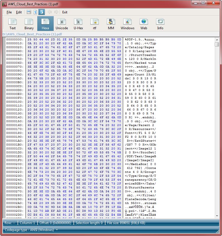
Task: Click Codepage type - ANSI (Windows) label
Action: click(x=29, y=230)
